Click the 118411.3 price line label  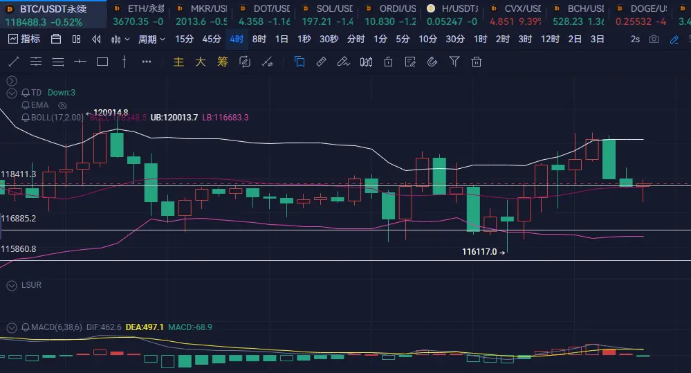point(19,174)
